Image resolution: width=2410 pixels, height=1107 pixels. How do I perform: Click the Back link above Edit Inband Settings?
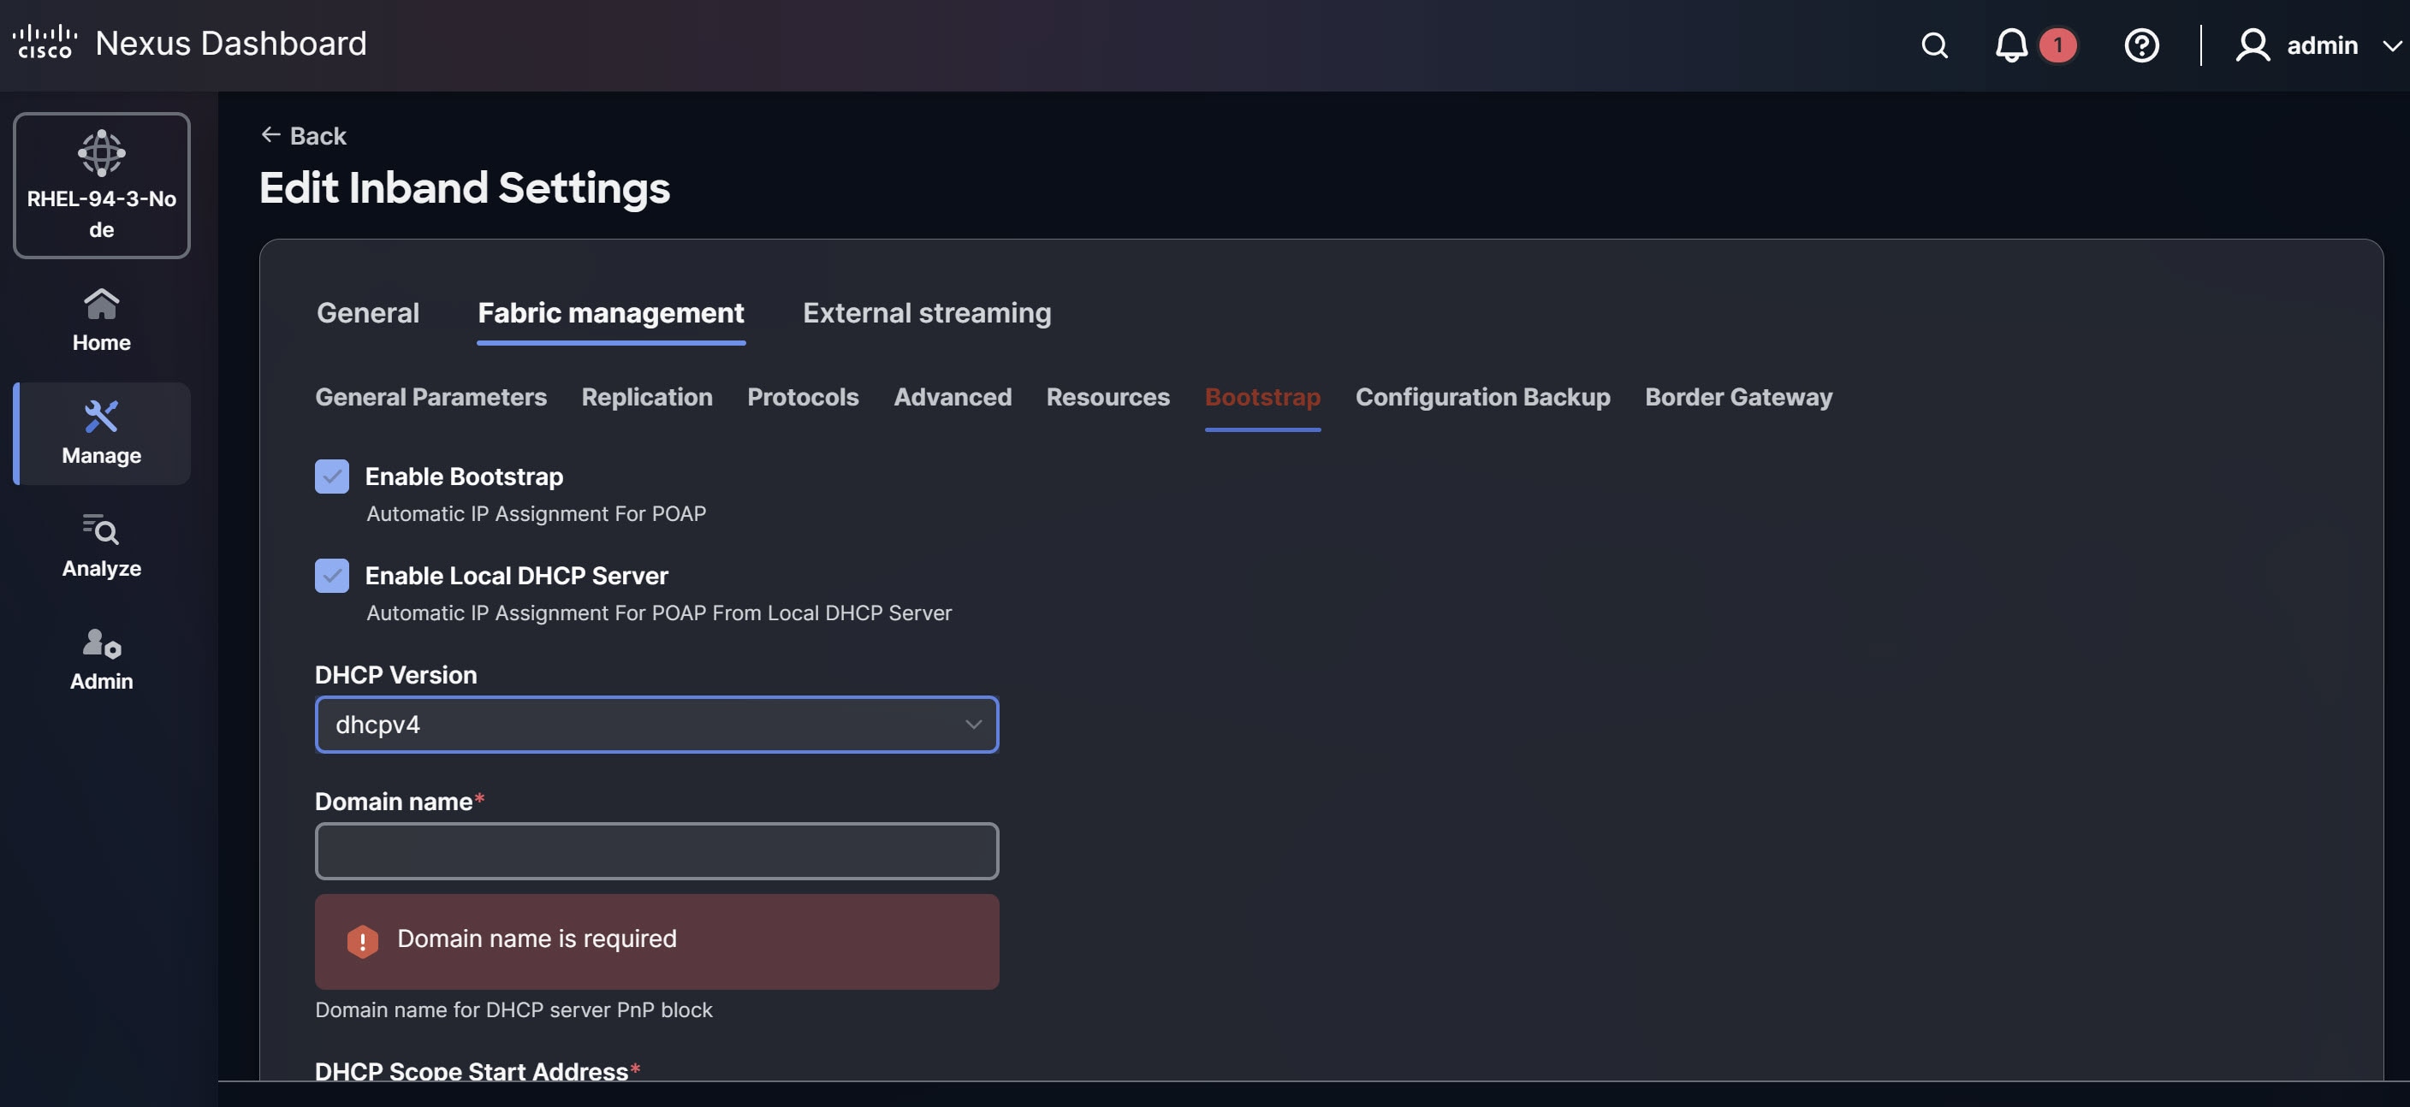303,135
